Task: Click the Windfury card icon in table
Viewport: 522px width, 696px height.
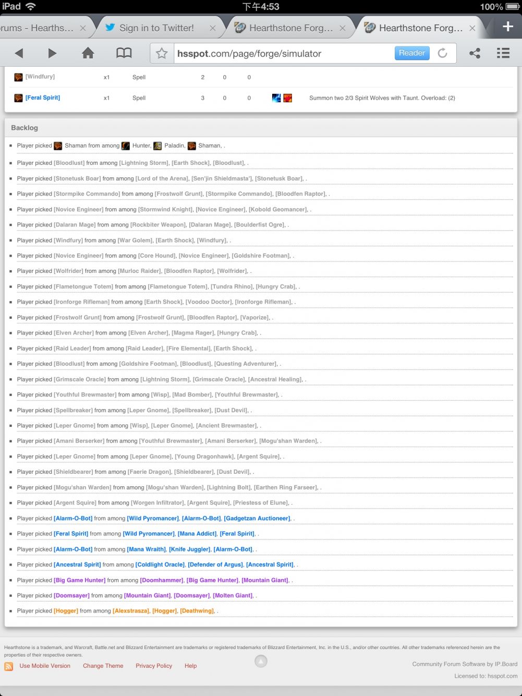Action: (x=18, y=77)
